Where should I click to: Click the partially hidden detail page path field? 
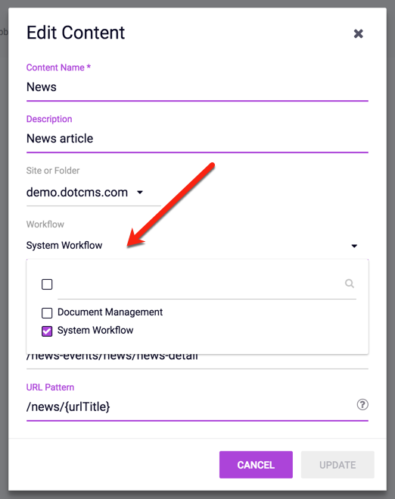(x=197, y=362)
